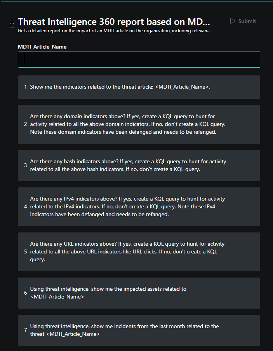Viewport: 273px width, 351px height.
Task: Select prompt showing indicators related to threat article
Action: point(139,87)
